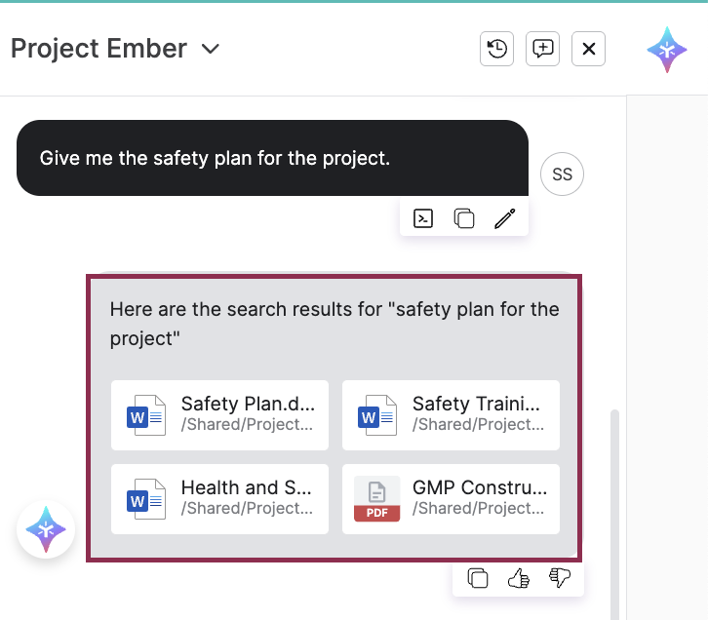Click the prompt terminal icon below user message
The image size is (708, 620).
pos(423,218)
